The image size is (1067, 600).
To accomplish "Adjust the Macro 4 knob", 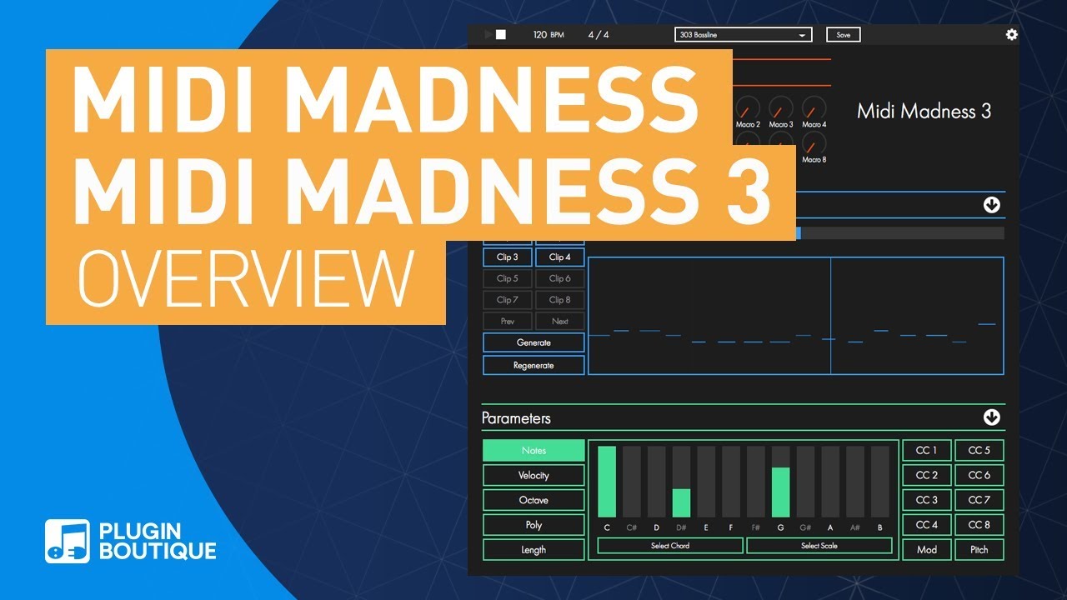I will click(814, 107).
